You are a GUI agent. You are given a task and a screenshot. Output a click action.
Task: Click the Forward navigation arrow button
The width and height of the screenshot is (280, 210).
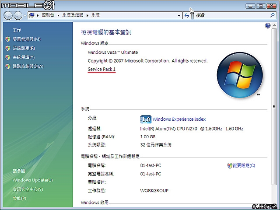pos(18,16)
